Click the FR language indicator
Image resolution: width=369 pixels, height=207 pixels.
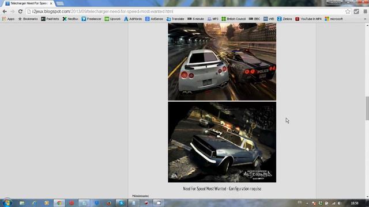[x=300, y=202]
